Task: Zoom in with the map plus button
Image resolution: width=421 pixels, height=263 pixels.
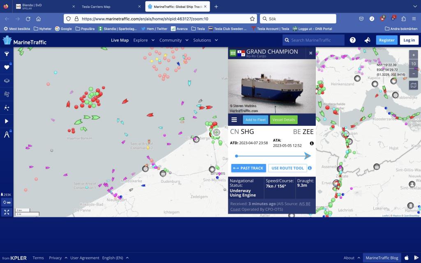Action: click(x=414, y=55)
